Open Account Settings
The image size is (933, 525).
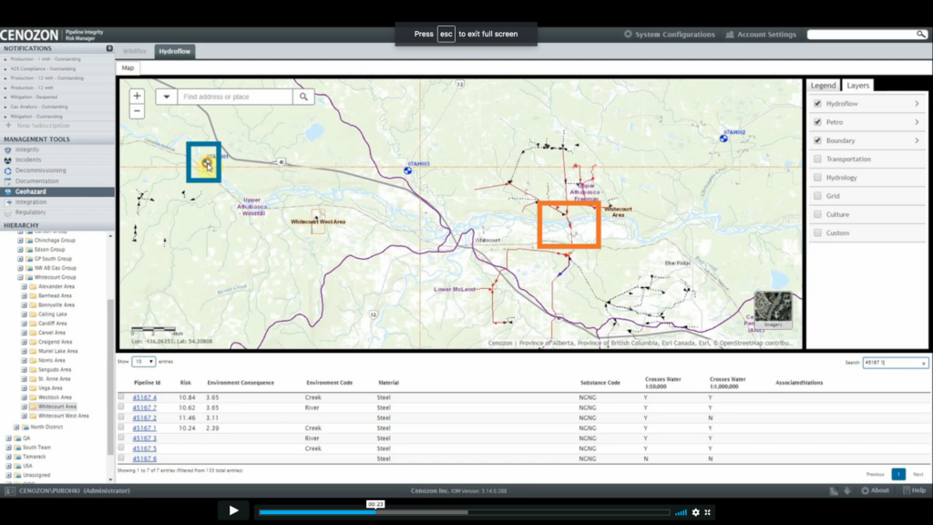761,35
